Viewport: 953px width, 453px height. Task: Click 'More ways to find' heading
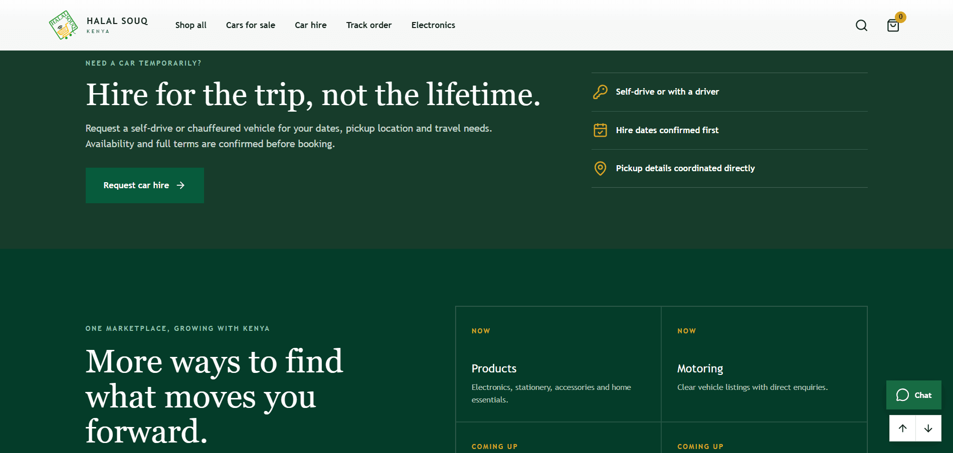click(215, 396)
